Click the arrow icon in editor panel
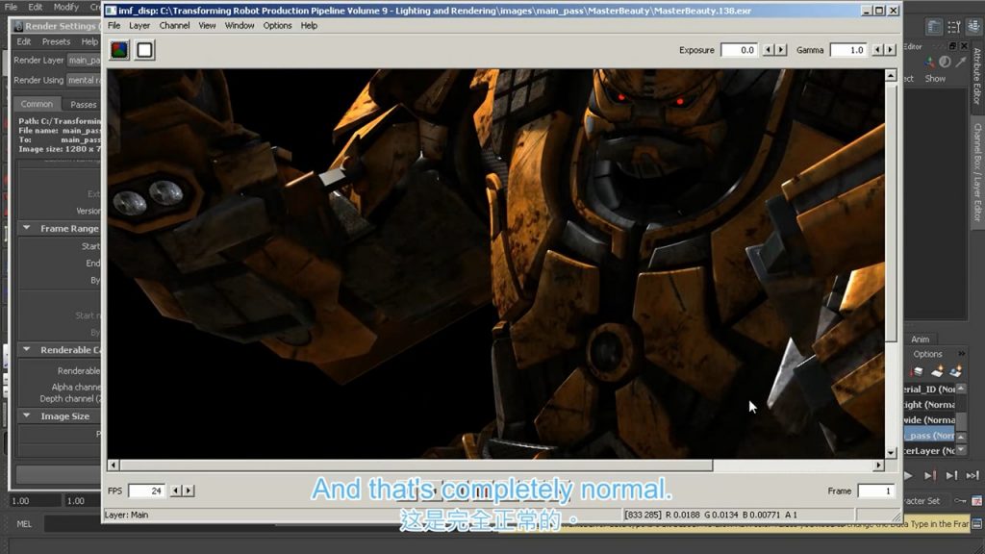The height and width of the screenshot is (554, 985). [961, 62]
